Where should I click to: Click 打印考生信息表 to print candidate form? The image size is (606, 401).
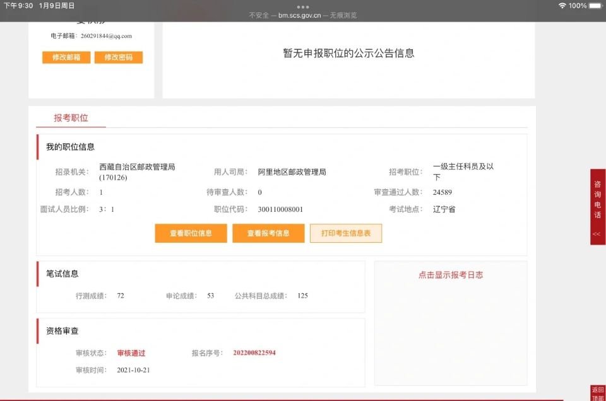345,233
